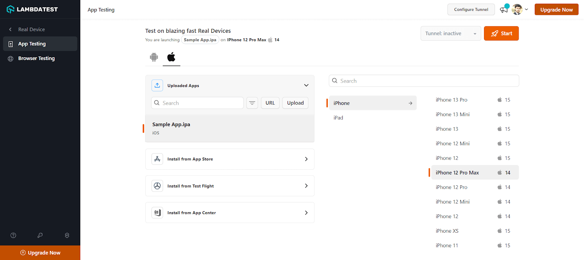Image resolution: width=584 pixels, height=260 pixels.
Task: Select iPhone 11 device
Action: (x=475, y=245)
